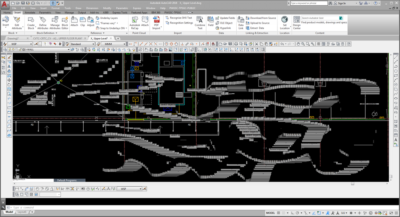Expand the Block panel
The image size is (400, 217).
13,33
